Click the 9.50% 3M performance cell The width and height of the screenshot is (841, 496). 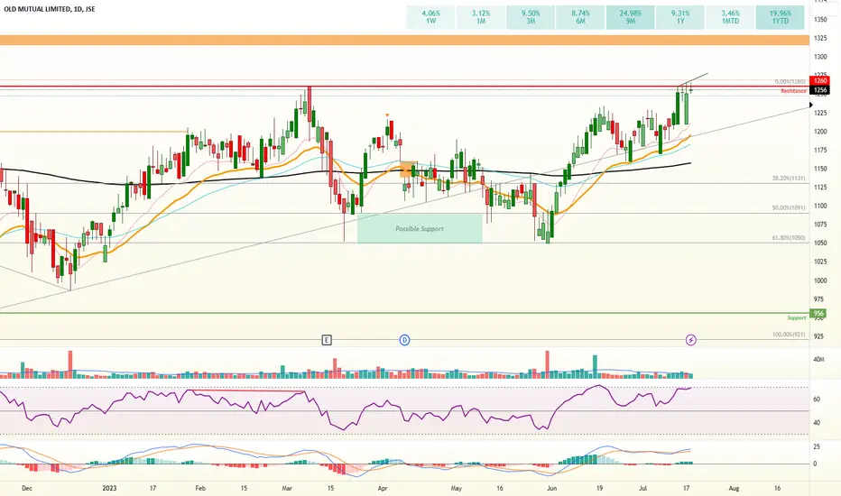531,17
